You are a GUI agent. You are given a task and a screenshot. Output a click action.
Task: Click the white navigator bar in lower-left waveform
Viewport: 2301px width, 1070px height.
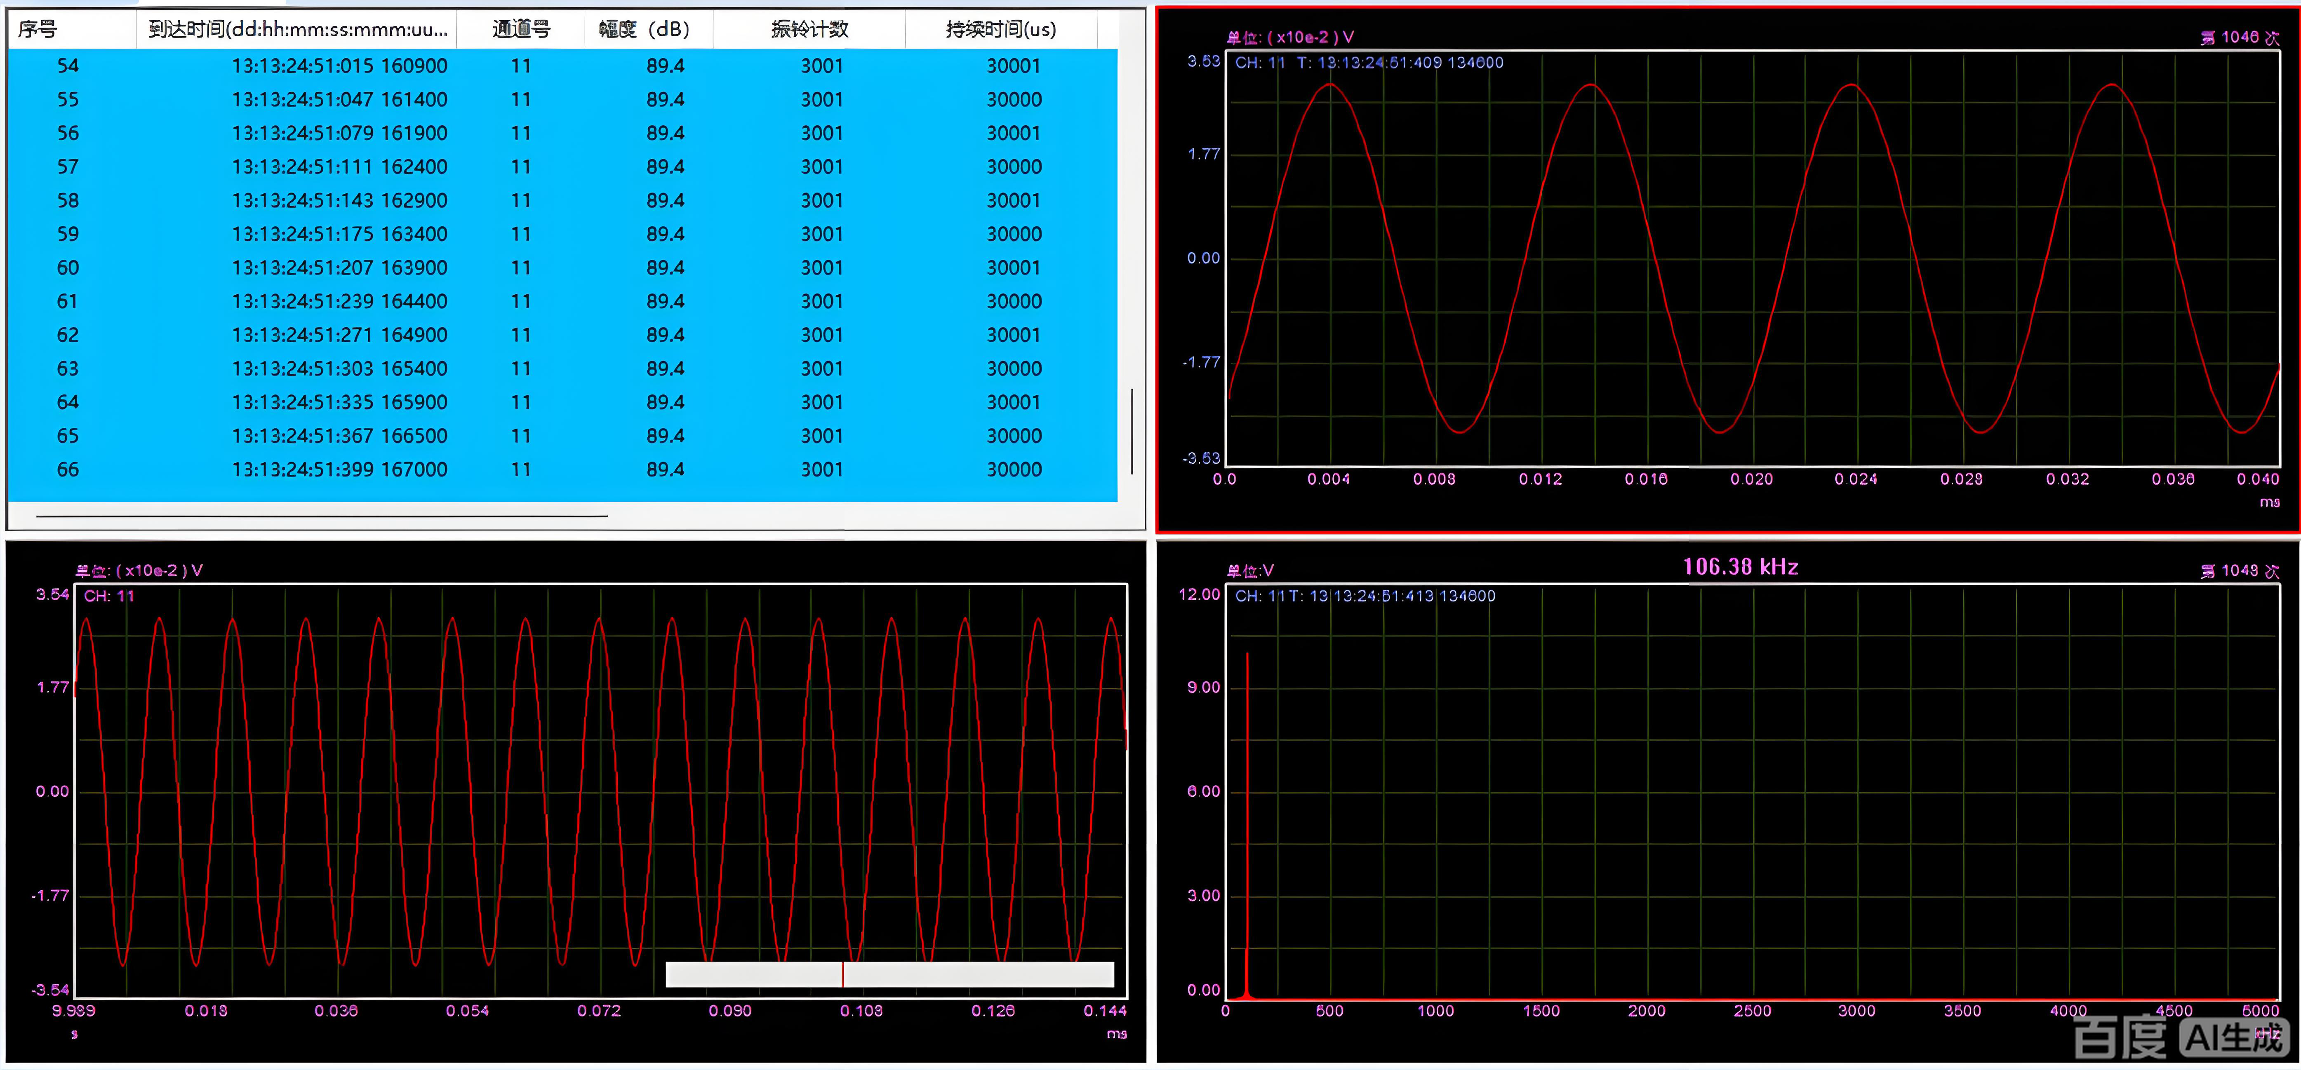point(978,974)
